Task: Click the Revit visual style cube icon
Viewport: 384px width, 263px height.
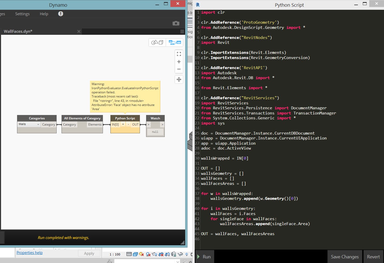Action: pyautogui.click(x=135, y=254)
